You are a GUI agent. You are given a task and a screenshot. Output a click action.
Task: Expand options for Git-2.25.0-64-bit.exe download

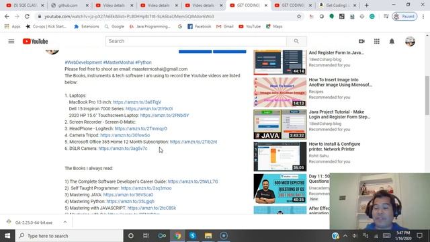coord(65,223)
